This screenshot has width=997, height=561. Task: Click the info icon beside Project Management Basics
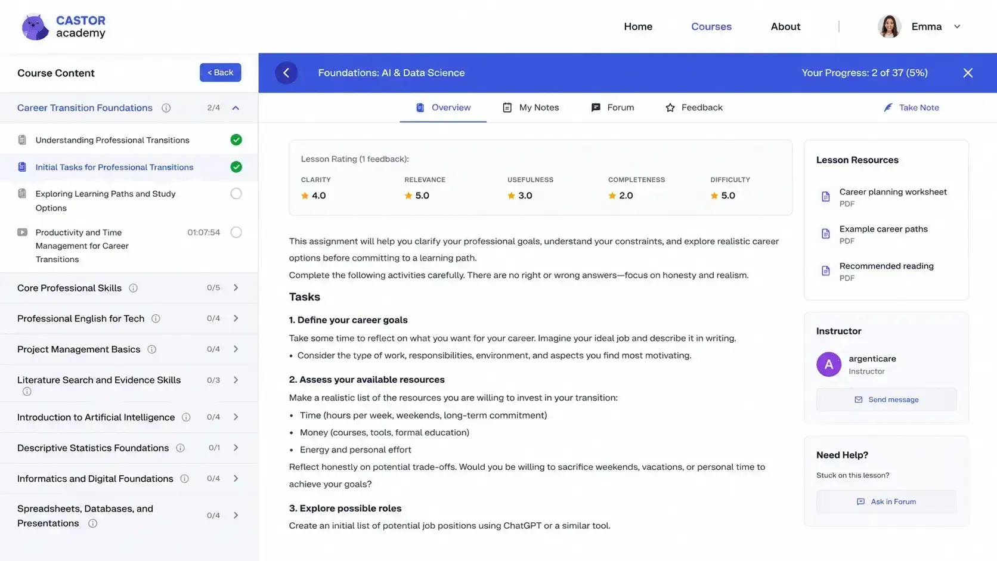(x=152, y=349)
